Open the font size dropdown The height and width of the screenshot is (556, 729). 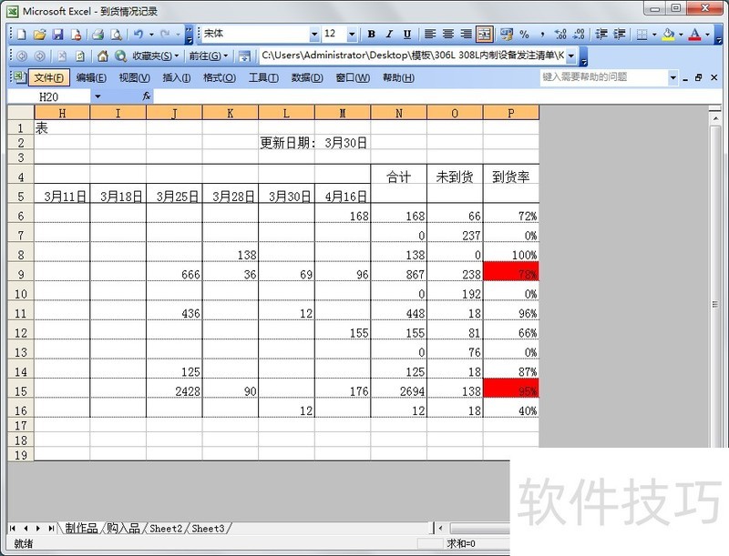[x=351, y=34]
